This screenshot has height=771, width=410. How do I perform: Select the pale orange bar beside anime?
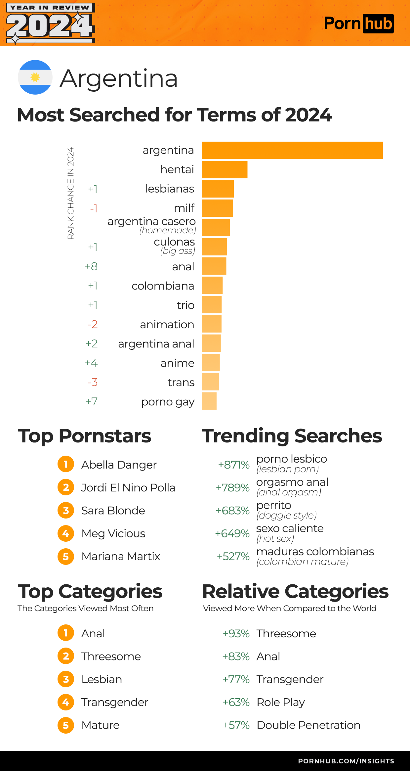211,363
